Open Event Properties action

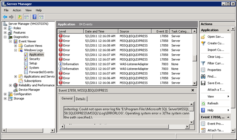pos(216,124)
